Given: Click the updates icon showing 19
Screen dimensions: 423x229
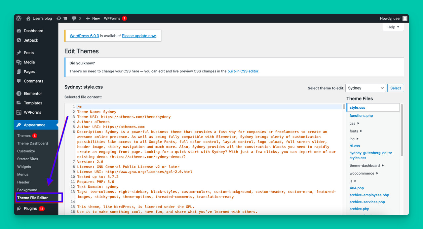Looking at the screenshot, I should pos(59,19).
